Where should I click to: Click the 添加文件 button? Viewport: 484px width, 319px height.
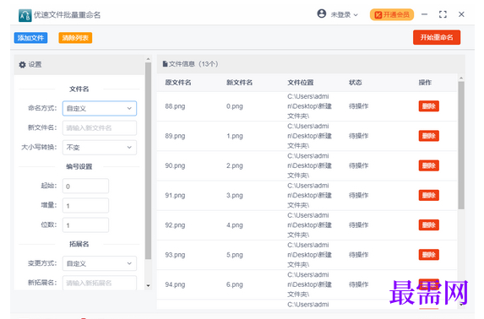click(x=30, y=38)
